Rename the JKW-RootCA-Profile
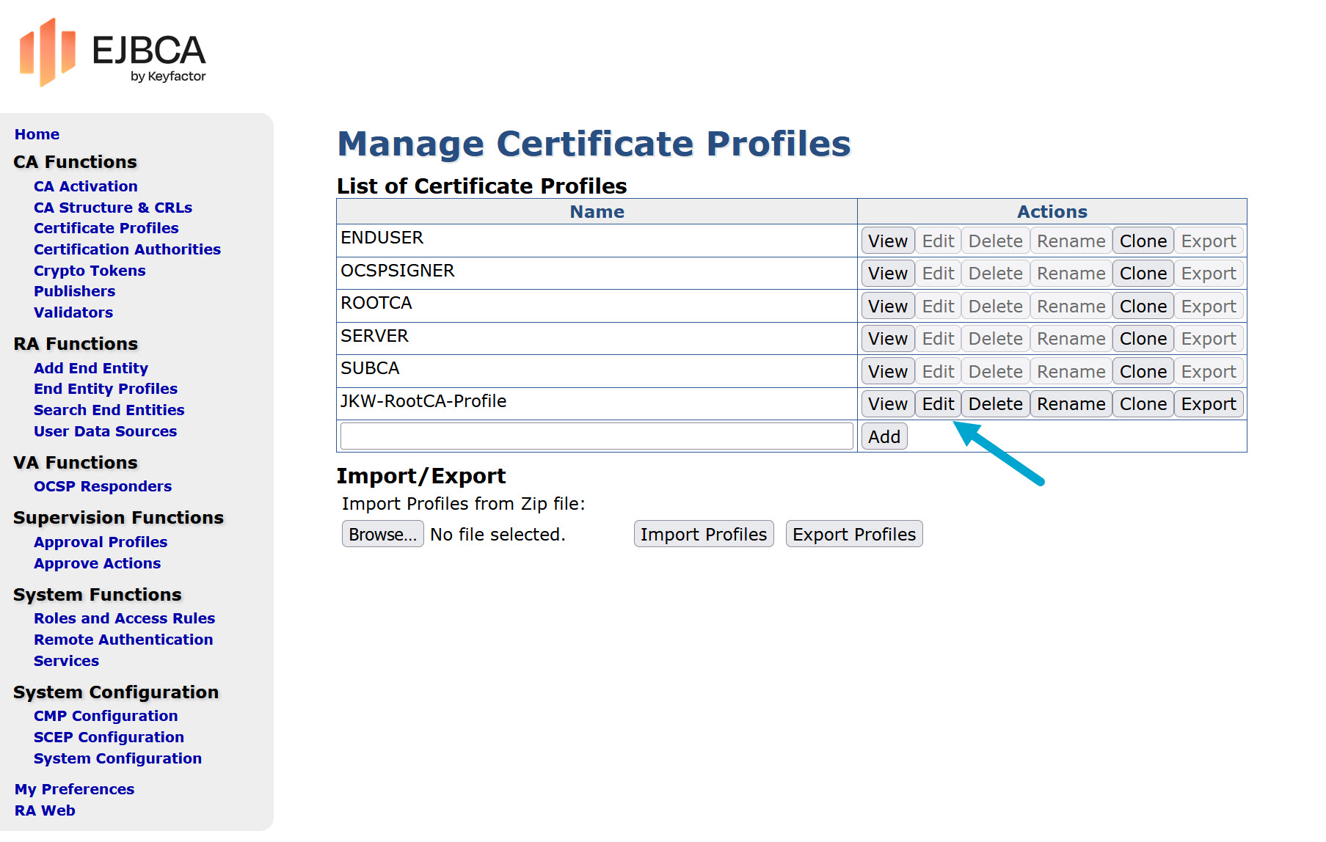The height and width of the screenshot is (842, 1326). 1070,403
